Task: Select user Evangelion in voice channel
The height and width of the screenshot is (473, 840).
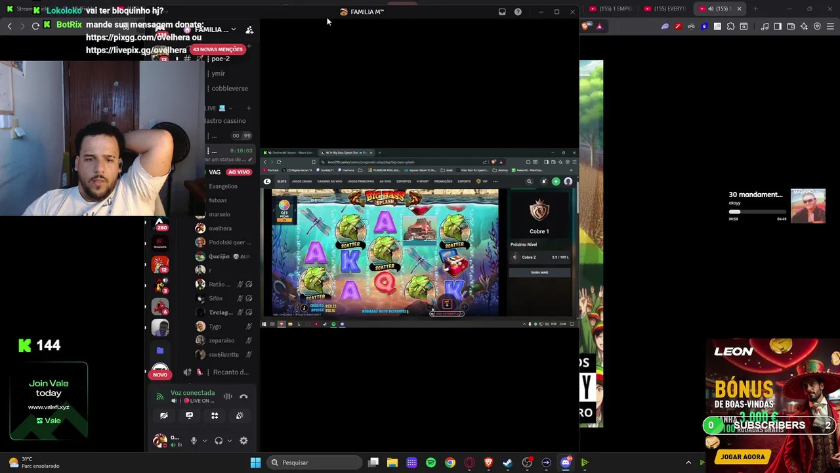Action: [x=223, y=186]
